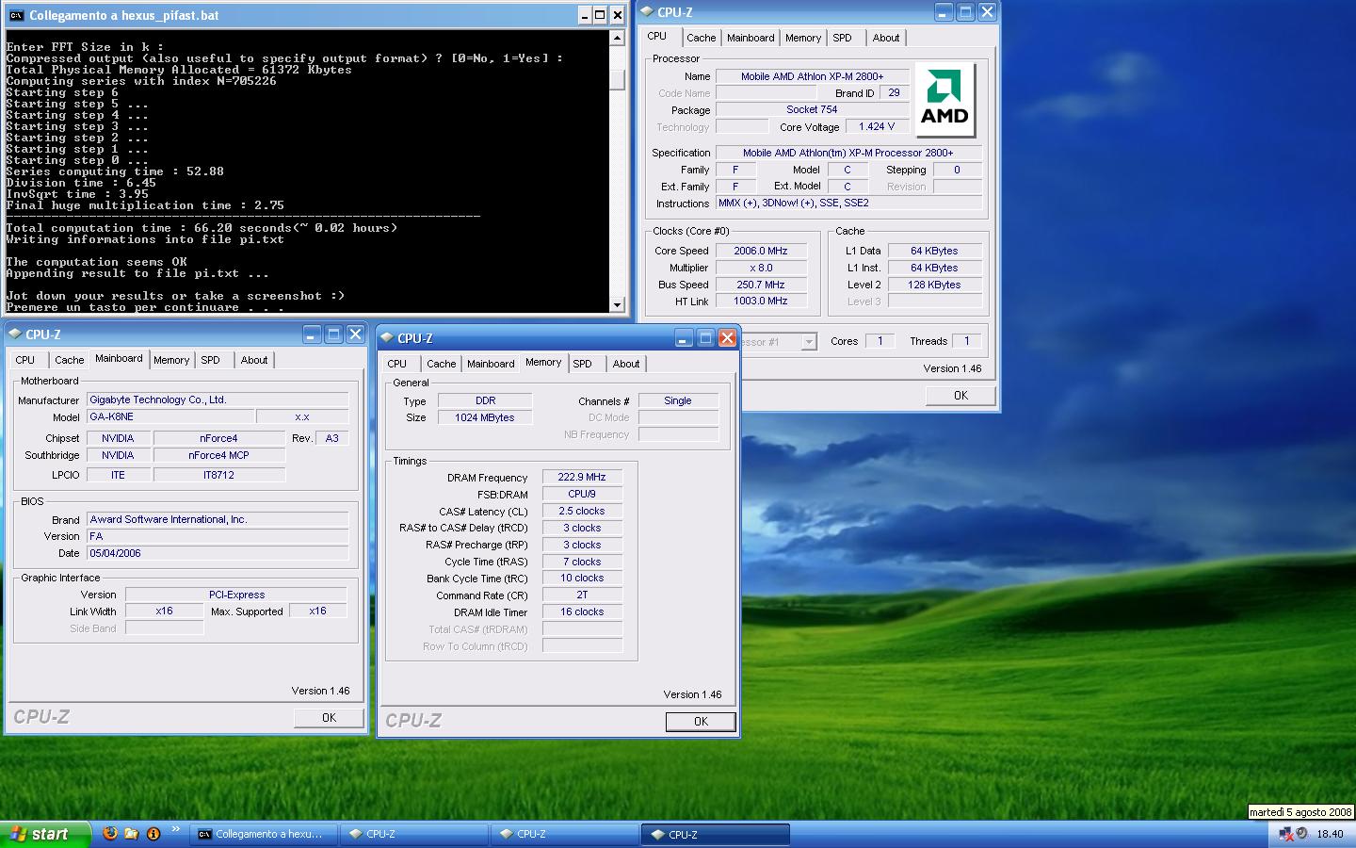Viewport: 1356px width, 848px height.
Task: Click the HT Link 1003.0 MHz field
Action: (761, 301)
